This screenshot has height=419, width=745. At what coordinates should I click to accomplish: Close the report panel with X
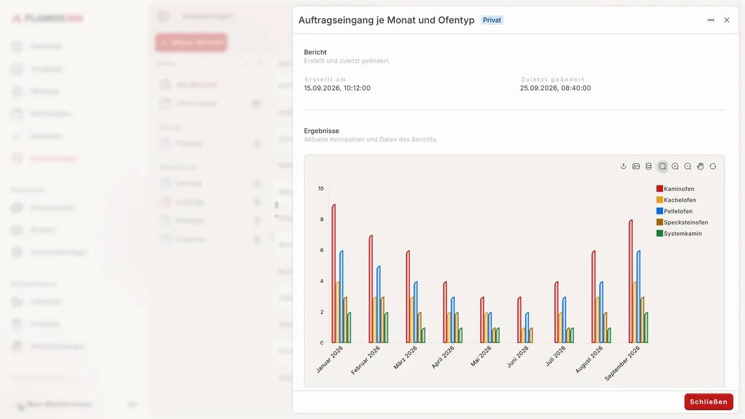(727, 20)
